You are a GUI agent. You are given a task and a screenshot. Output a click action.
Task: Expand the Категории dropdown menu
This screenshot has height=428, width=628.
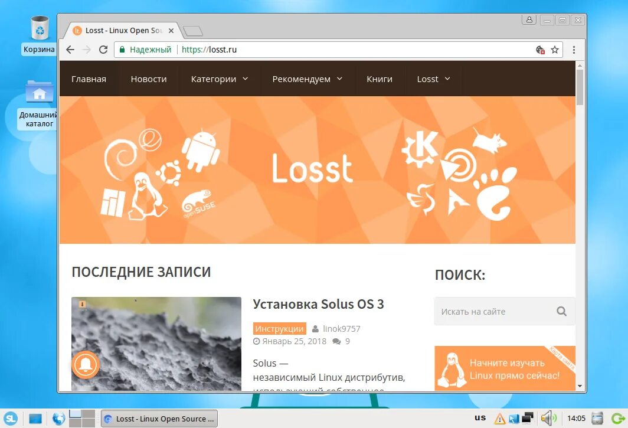(220, 79)
